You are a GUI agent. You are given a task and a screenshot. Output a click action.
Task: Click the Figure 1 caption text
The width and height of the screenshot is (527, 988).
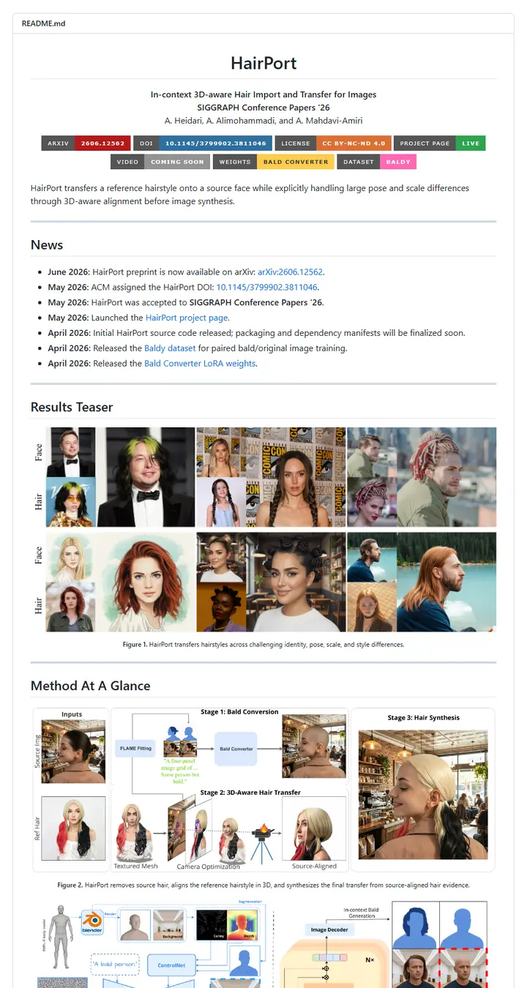pos(263,645)
